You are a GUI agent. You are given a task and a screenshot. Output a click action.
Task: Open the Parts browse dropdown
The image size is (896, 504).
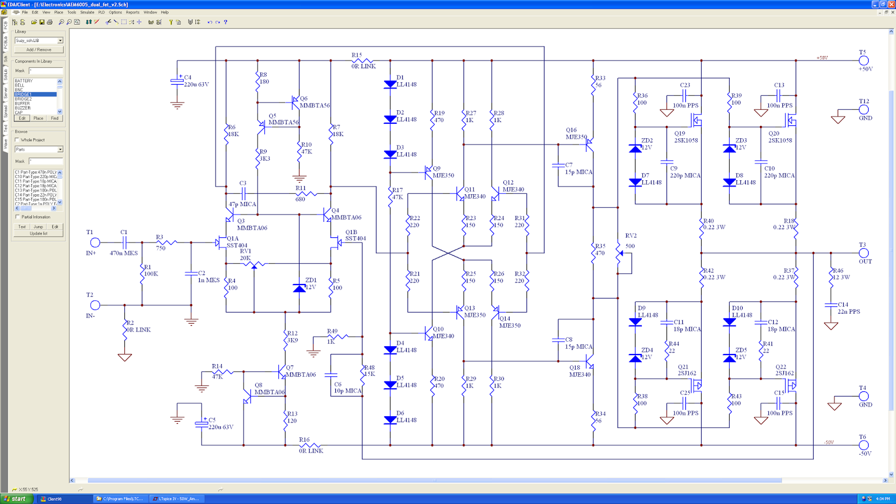click(60, 150)
